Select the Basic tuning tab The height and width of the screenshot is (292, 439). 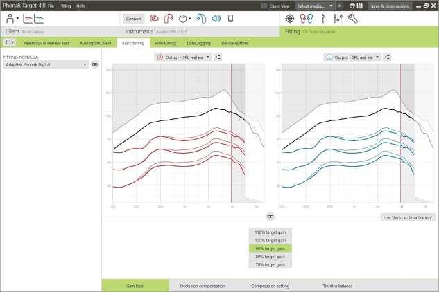pyautogui.click(x=133, y=43)
